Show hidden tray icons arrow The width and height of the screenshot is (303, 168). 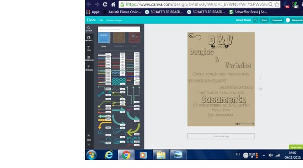(x=264, y=155)
